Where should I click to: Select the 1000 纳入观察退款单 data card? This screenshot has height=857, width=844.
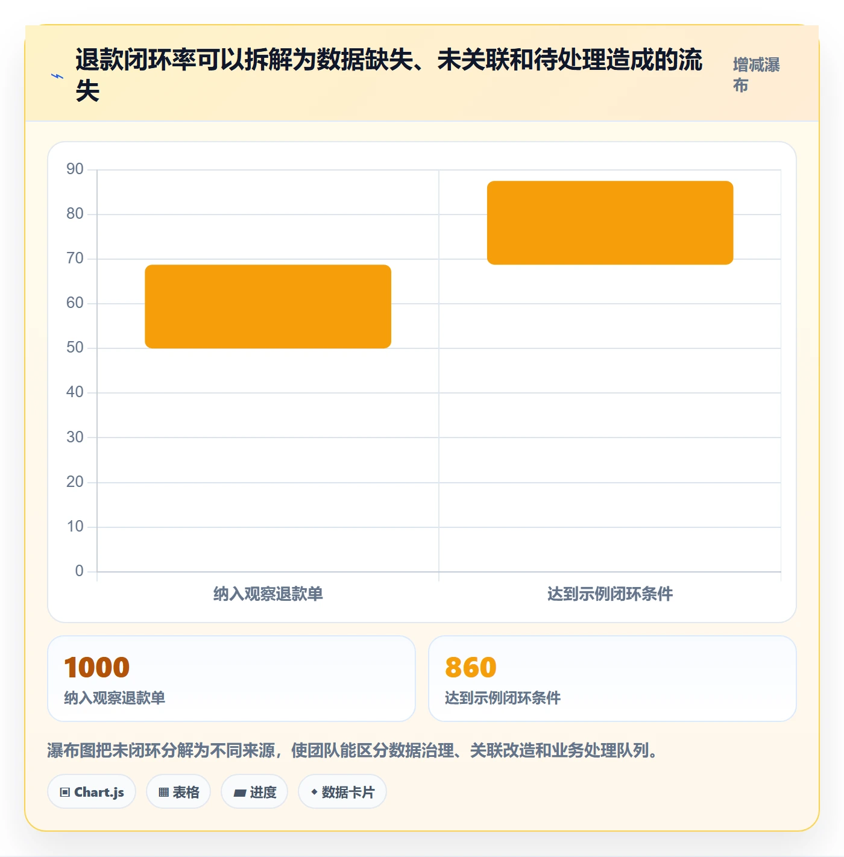click(x=231, y=679)
